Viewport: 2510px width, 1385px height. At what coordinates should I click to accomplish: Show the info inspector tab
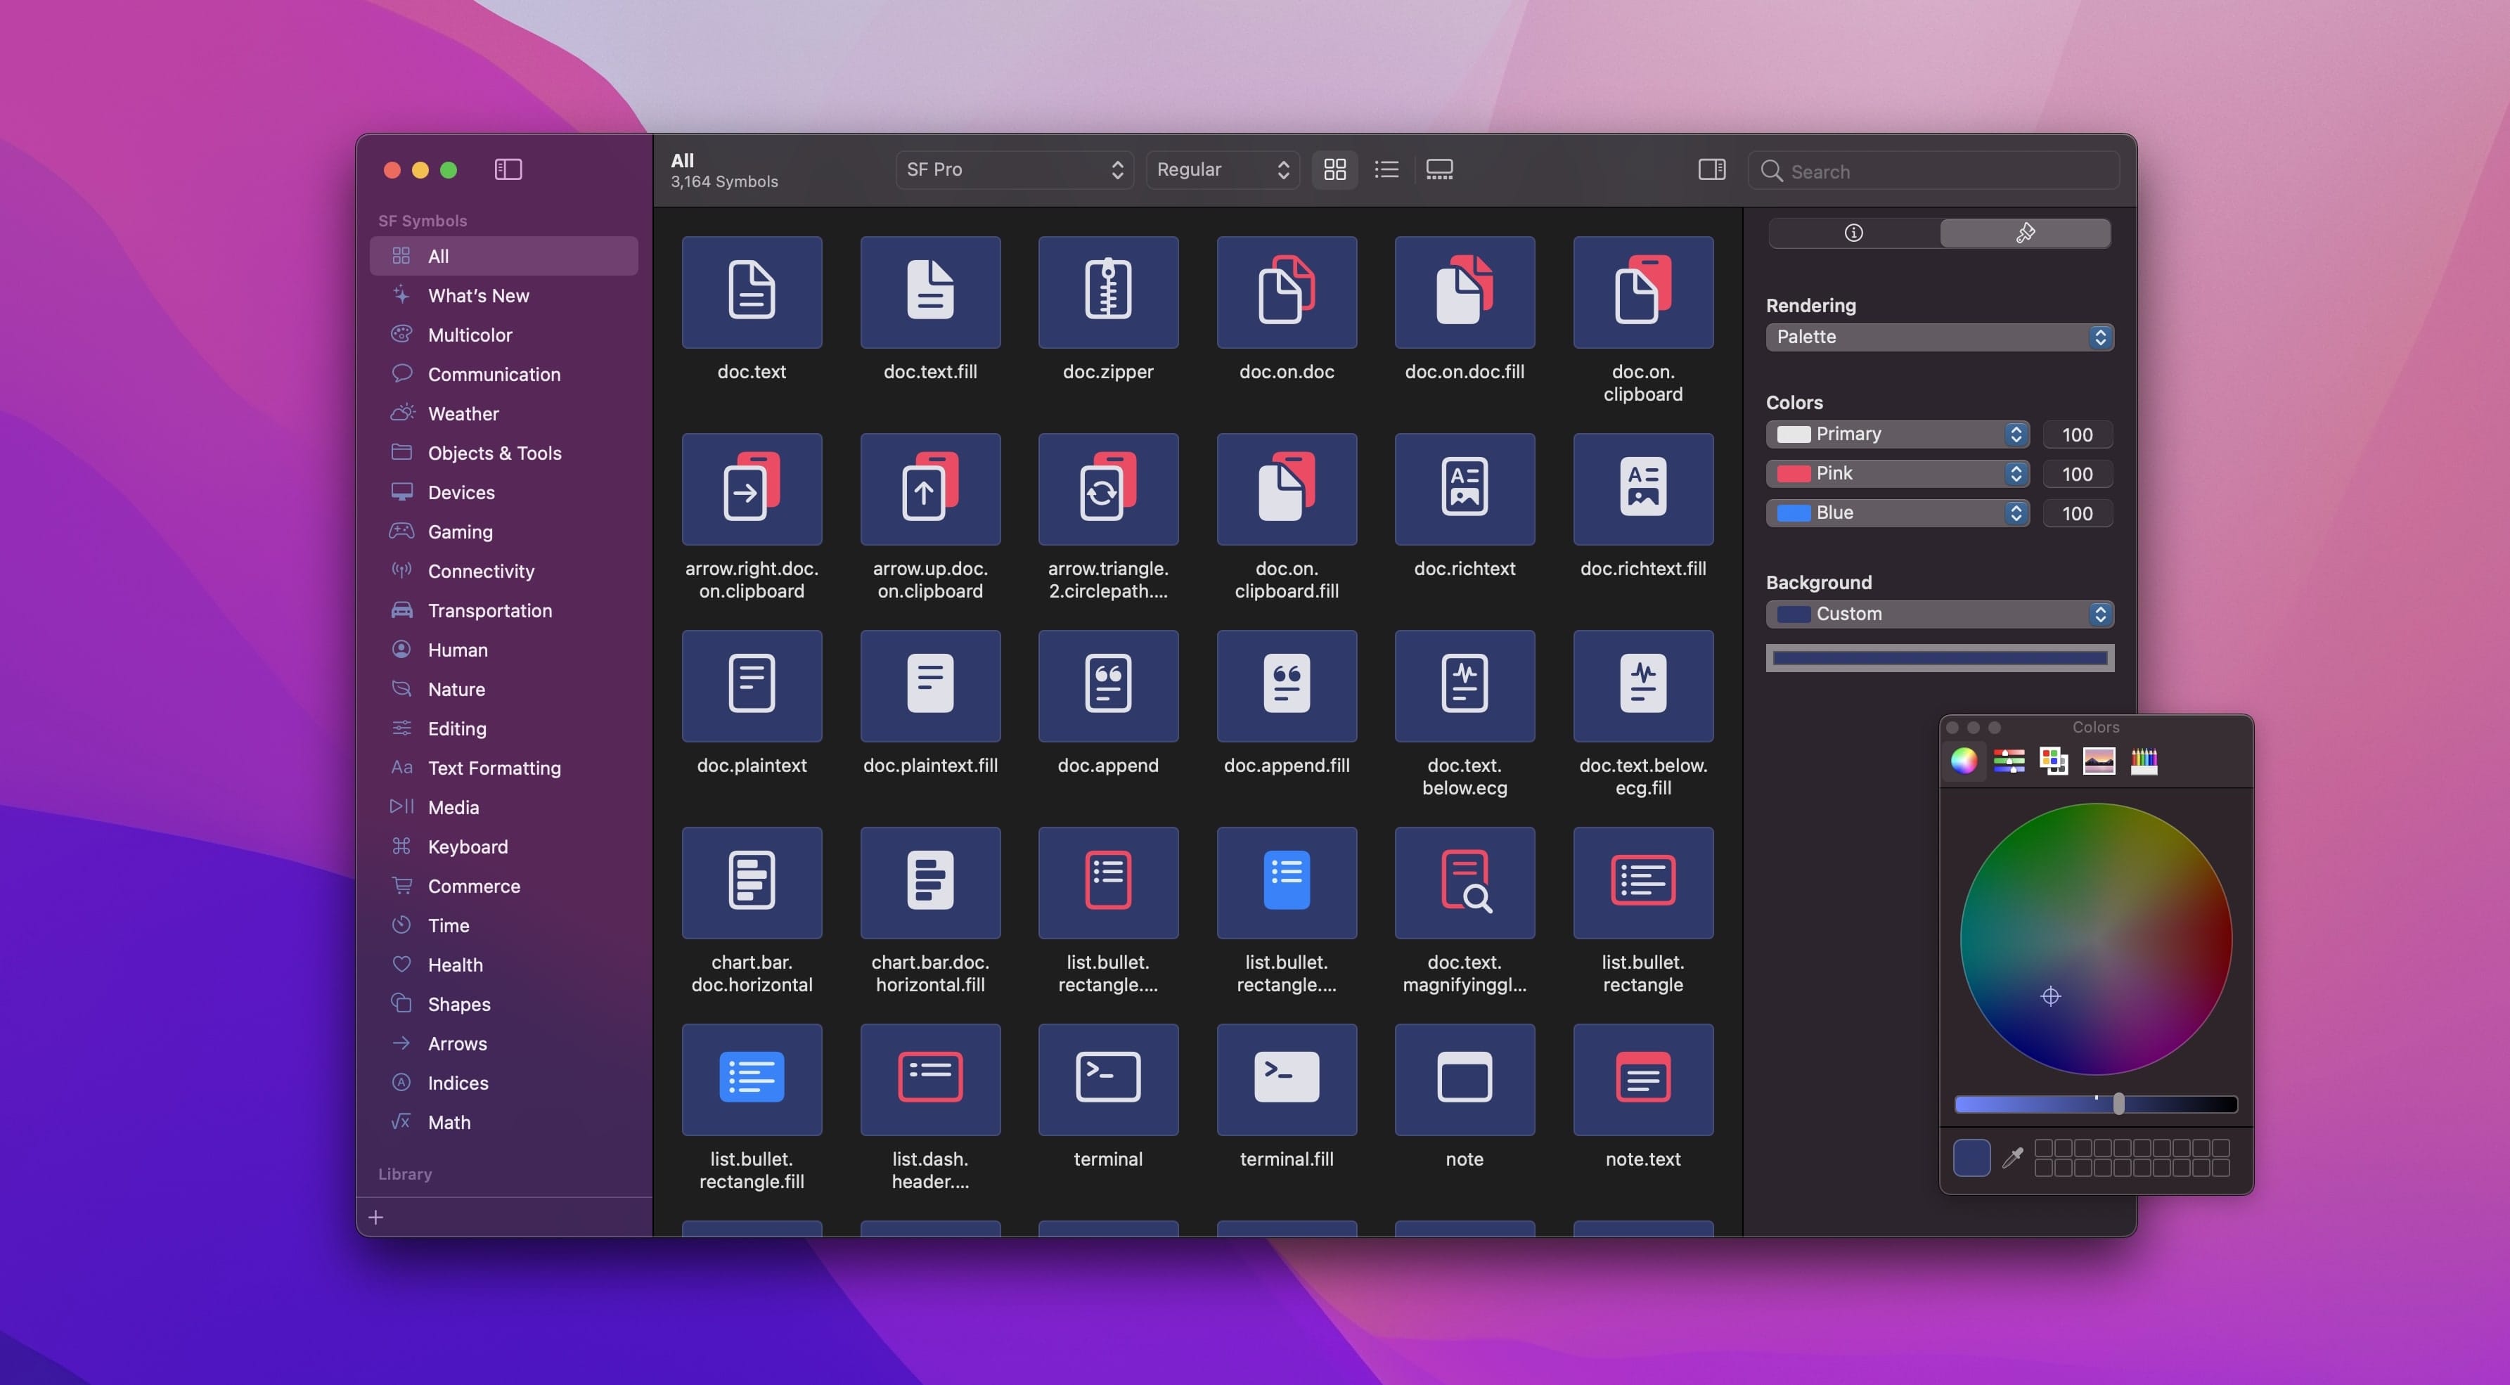[1853, 233]
